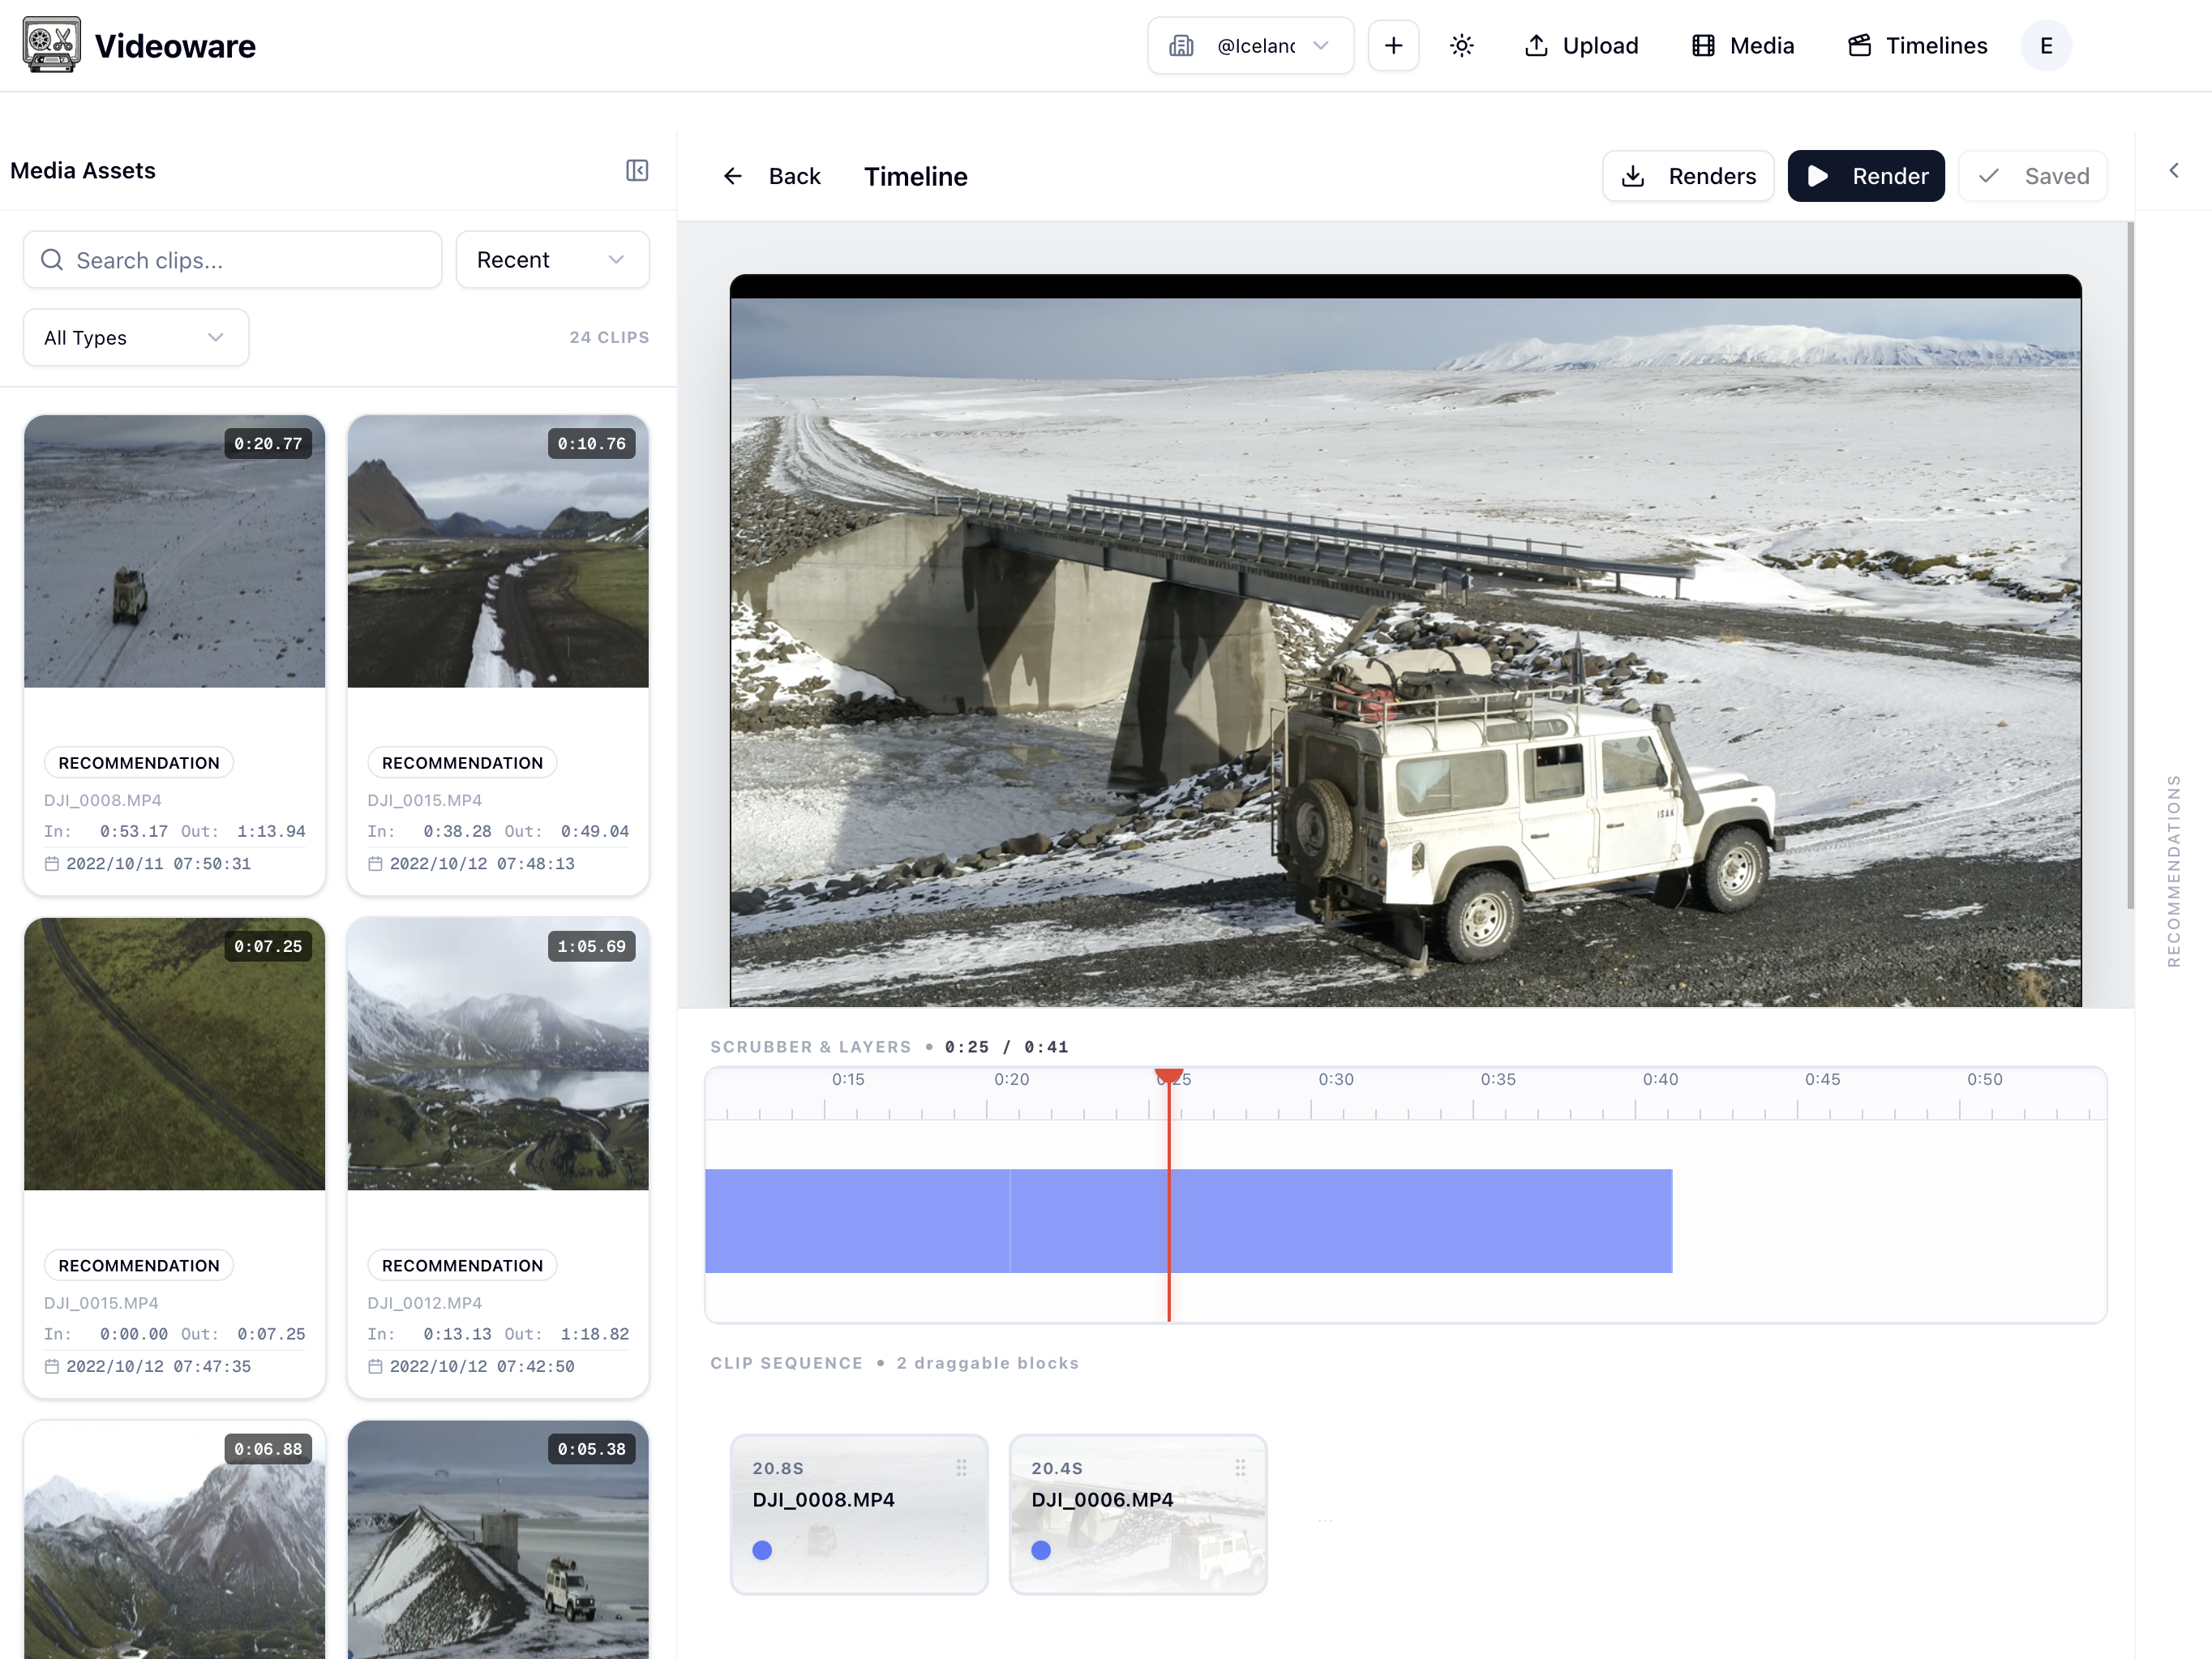Image resolution: width=2212 pixels, height=1659 pixels.
Task: Click the Render button
Action: [1865, 177]
